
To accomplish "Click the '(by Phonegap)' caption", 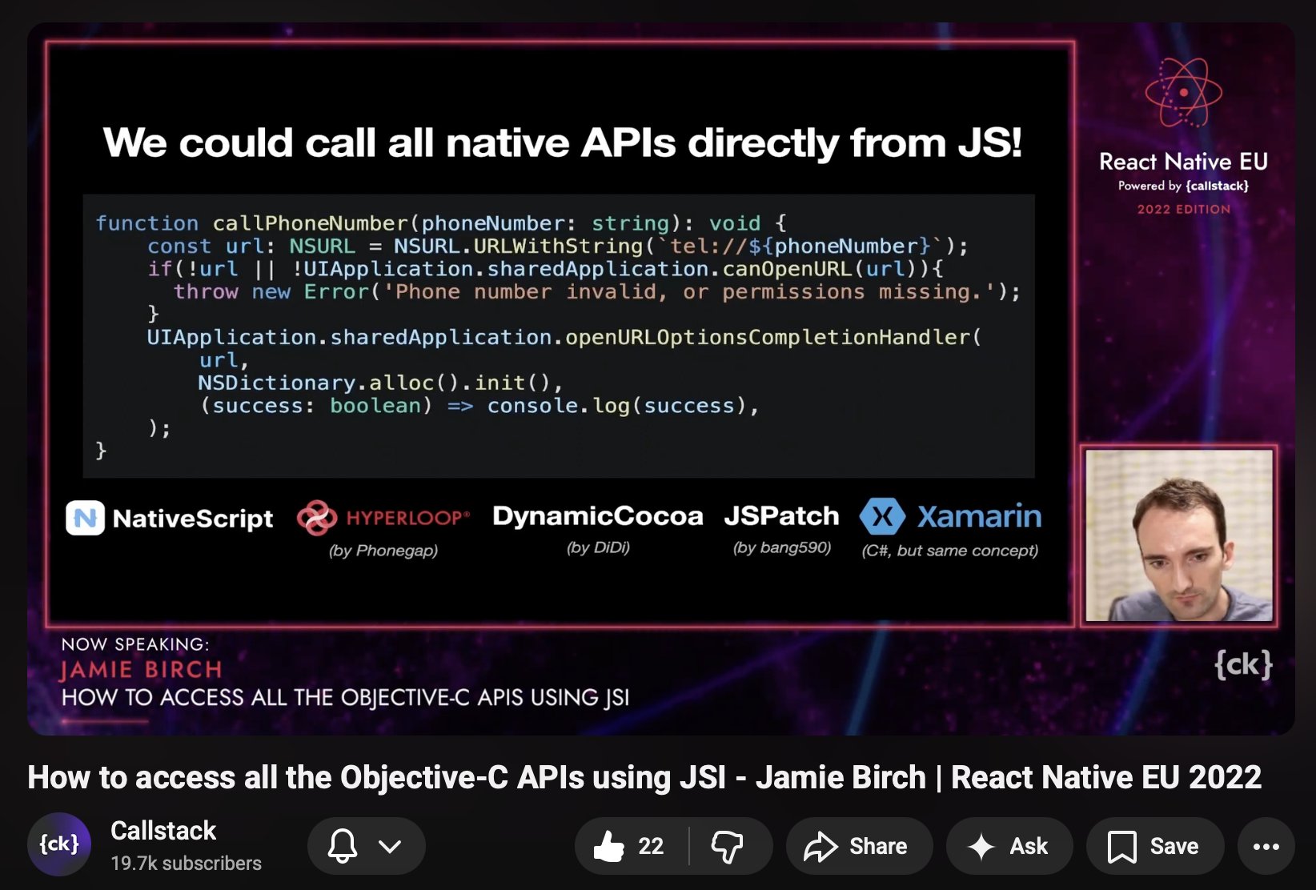I will pyautogui.click(x=383, y=551).
